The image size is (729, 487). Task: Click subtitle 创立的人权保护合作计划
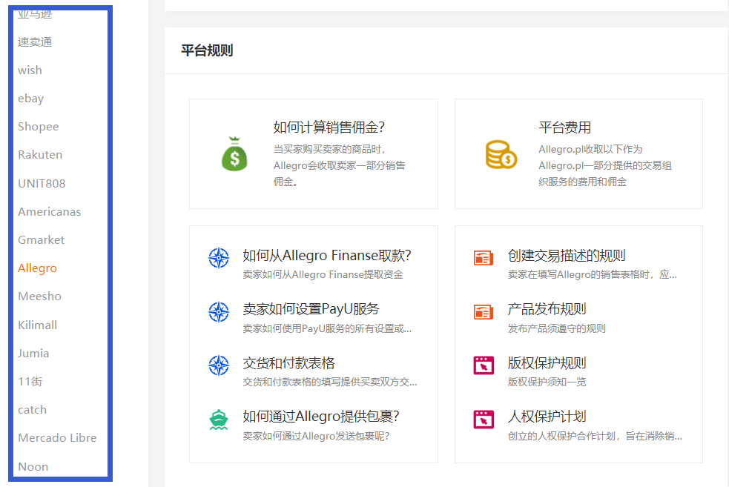[595, 436]
